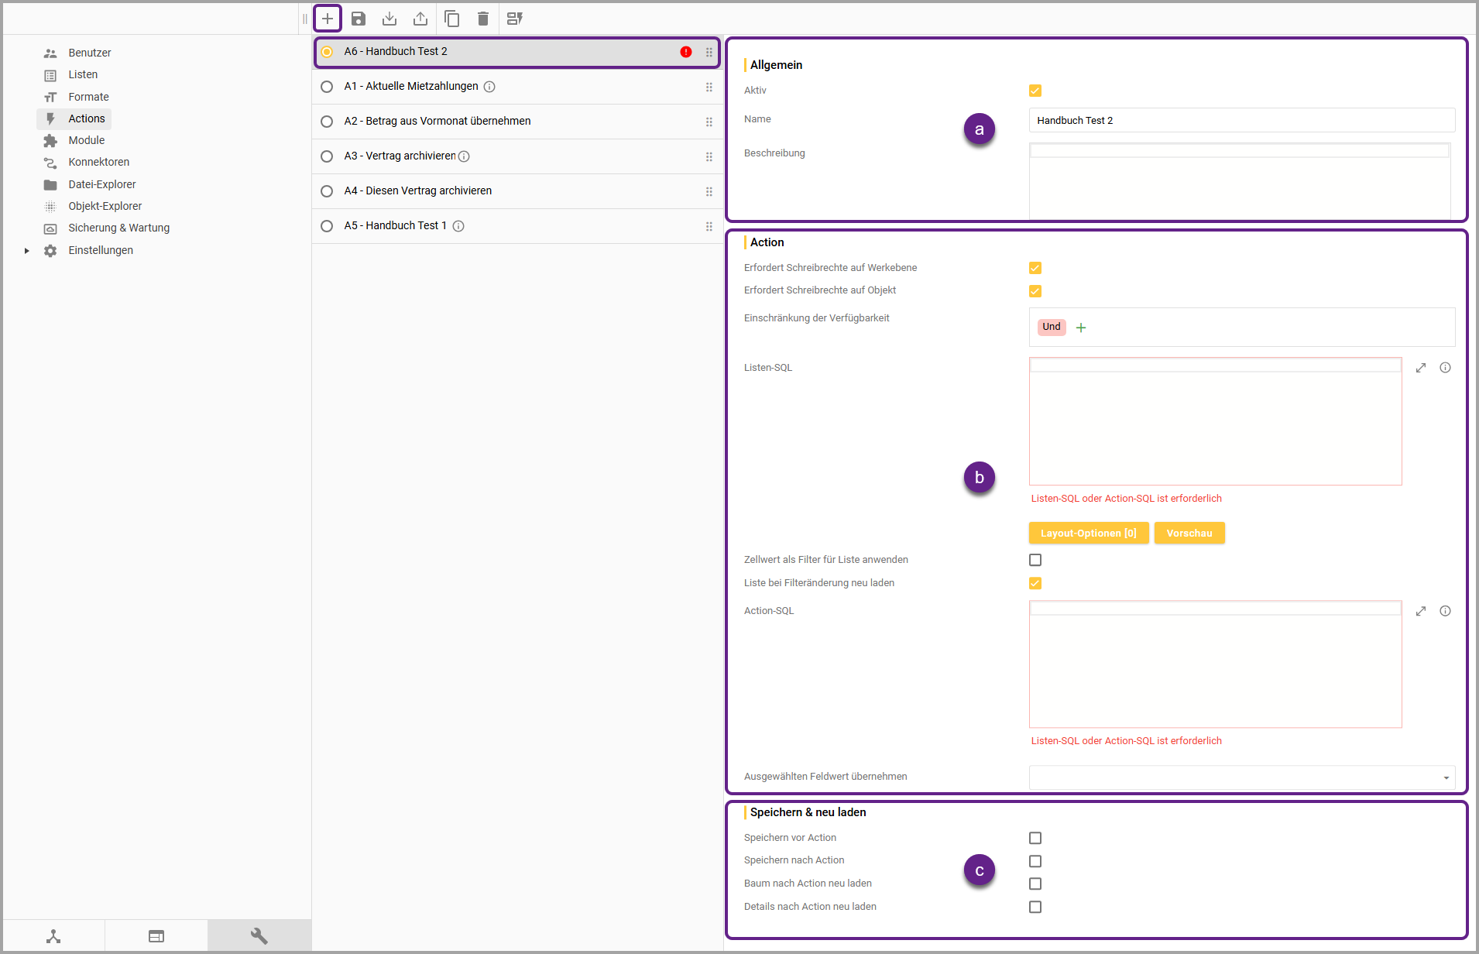The height and width of the screenshot is (954, 1479).
Task: Click the plus icon to add a new action
Action: point(328,19)
